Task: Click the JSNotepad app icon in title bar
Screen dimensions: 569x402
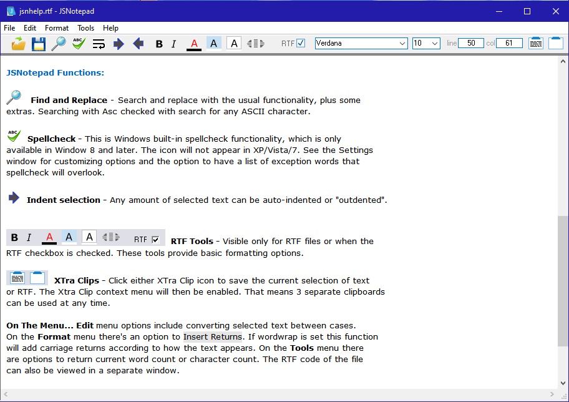Action: 11,11
